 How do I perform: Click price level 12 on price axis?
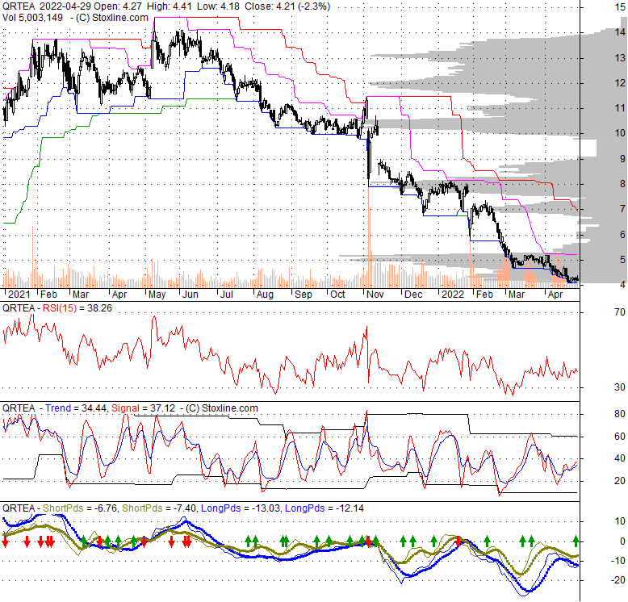pyautogui.click(x=620, y=83)
